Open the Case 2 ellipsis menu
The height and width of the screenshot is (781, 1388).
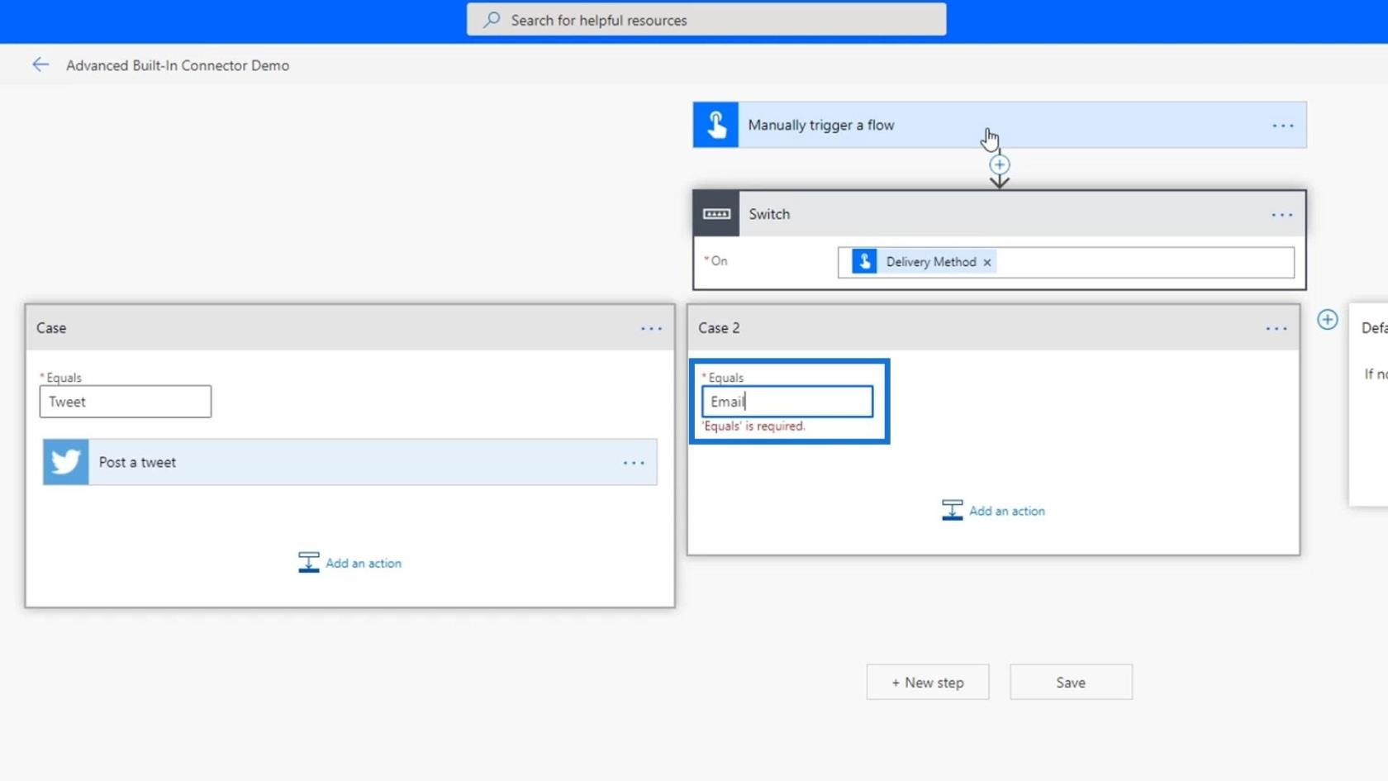pyautogui.click(x=1276, y=329)
